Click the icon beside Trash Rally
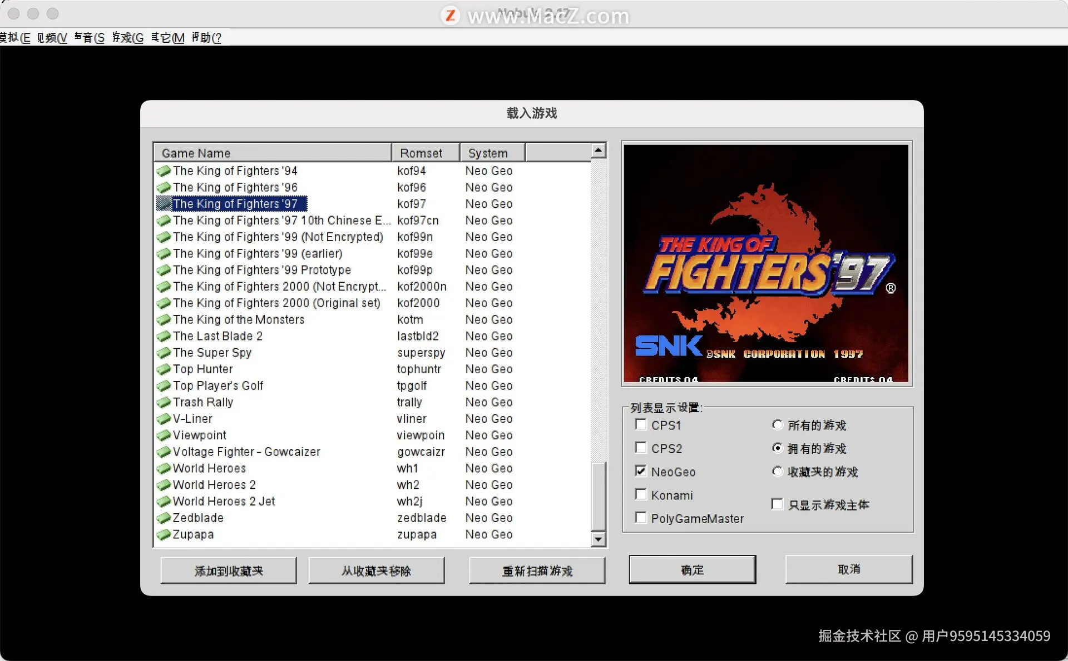The width and height of the screenshot is (1068, 661). [x=164, y=403]
